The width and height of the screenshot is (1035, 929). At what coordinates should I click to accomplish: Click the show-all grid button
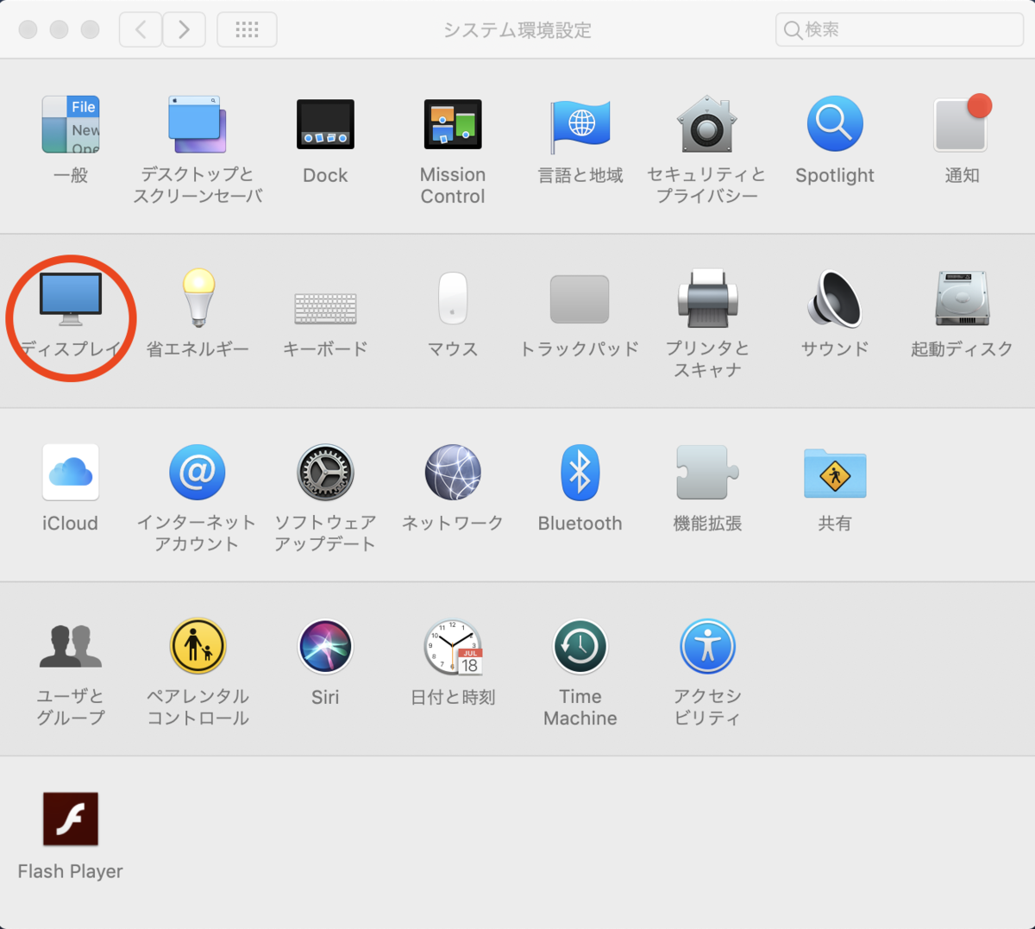click(x=247, y=30)
